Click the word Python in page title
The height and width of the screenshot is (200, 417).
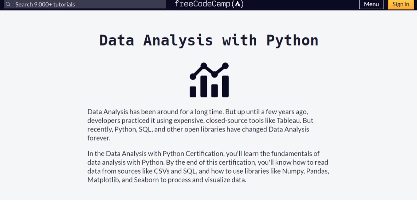292,41
